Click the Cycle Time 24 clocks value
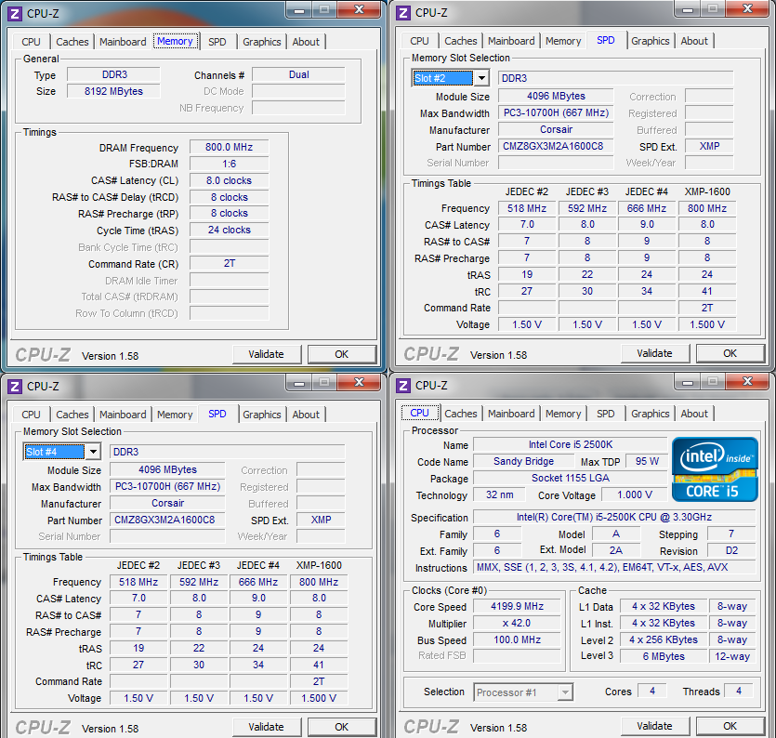The height and width of the screenshot is (738, 776). (x=230, y=231)
